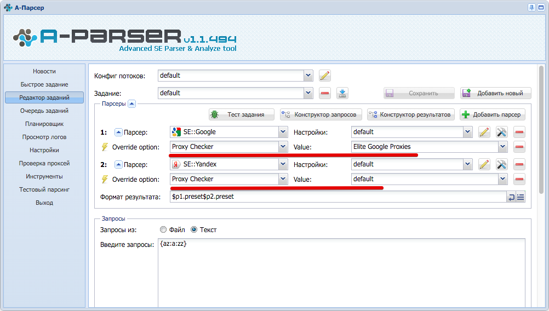549x311 pixels.
Task: Edit SE::Yandex settings with pencil icon
Action: point(484,164)
